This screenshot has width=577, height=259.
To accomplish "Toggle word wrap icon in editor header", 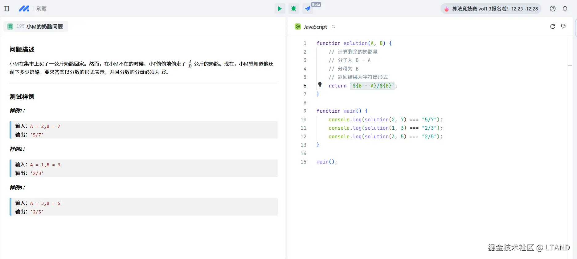I will (x=563, y=26).
